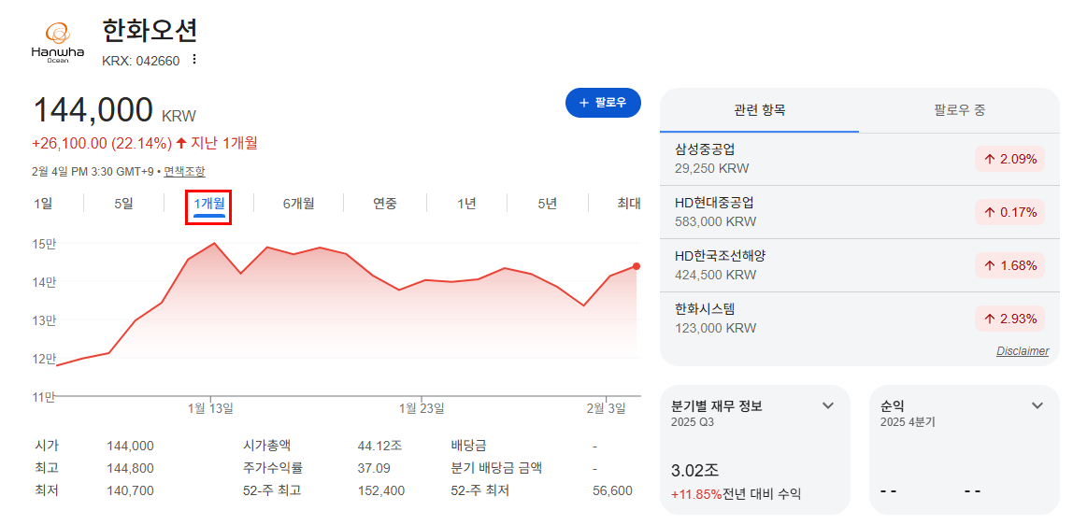Expand the 순익 dropdown chevron

coord(1037,406)
